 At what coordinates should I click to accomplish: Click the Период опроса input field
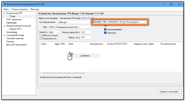click(x=86, y=32)
